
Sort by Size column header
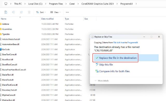click(86, 19)
